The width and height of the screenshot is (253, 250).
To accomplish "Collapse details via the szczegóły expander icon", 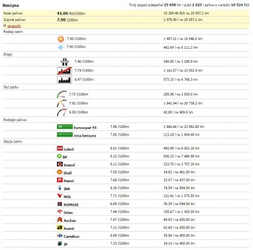I will [4, 26].
